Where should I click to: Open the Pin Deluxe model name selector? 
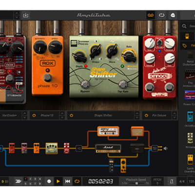tap(159, 116)
